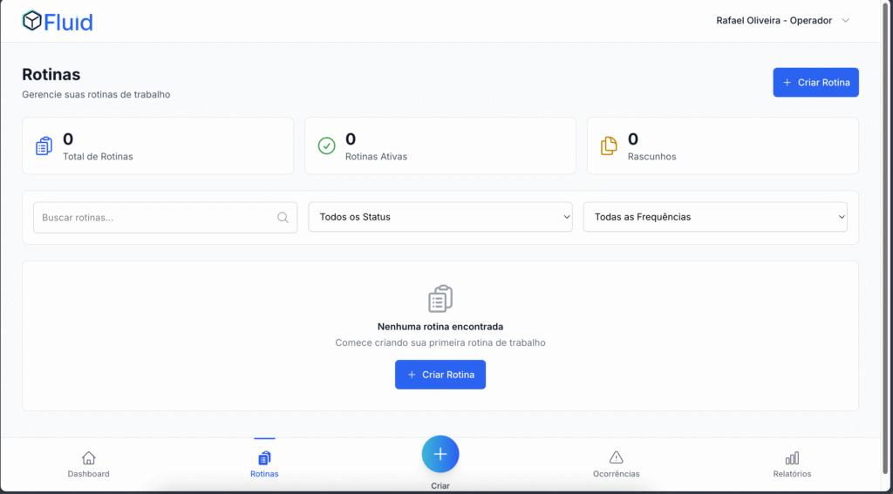
Task: Click the magnifying glass search icon
Action: point(283,218)
